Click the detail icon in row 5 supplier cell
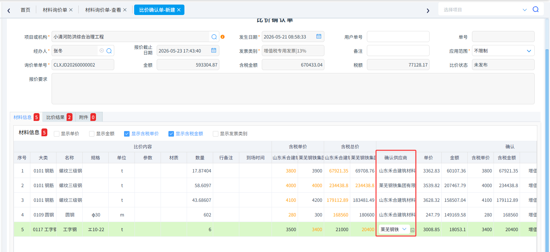Viewport: 550px width, 252px height. [412, 230]
